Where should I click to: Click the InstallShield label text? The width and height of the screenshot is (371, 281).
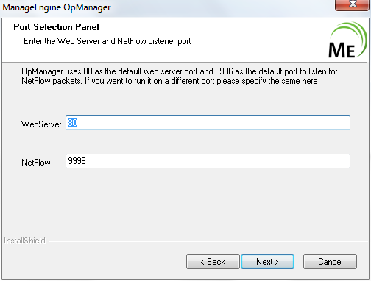point(24,241)
